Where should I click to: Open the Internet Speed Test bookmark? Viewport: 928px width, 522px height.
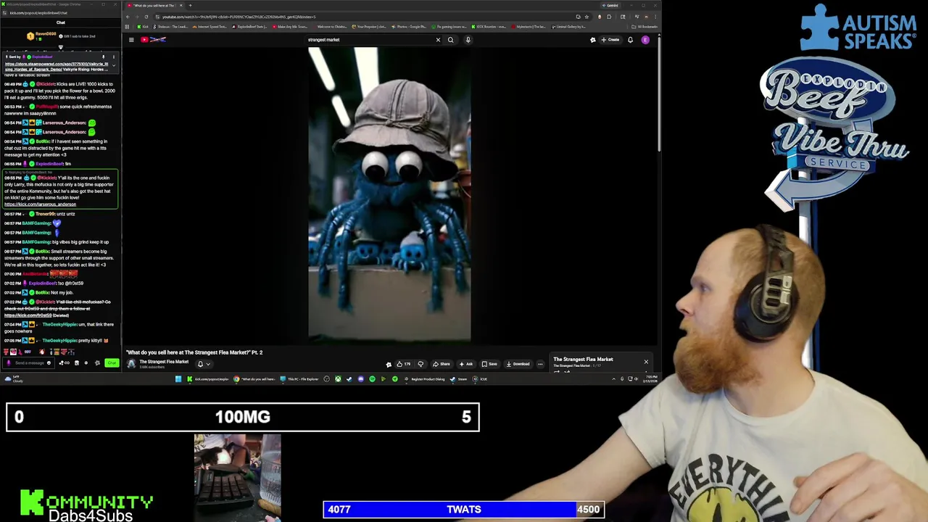pos(210,27)
